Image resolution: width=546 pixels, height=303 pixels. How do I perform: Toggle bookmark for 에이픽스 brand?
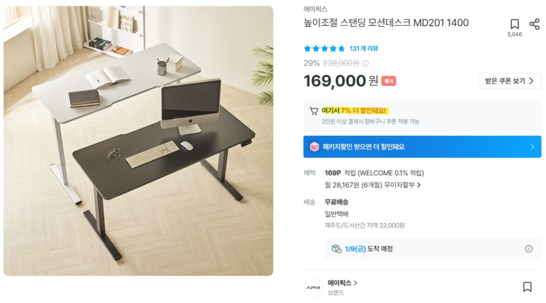527,287
